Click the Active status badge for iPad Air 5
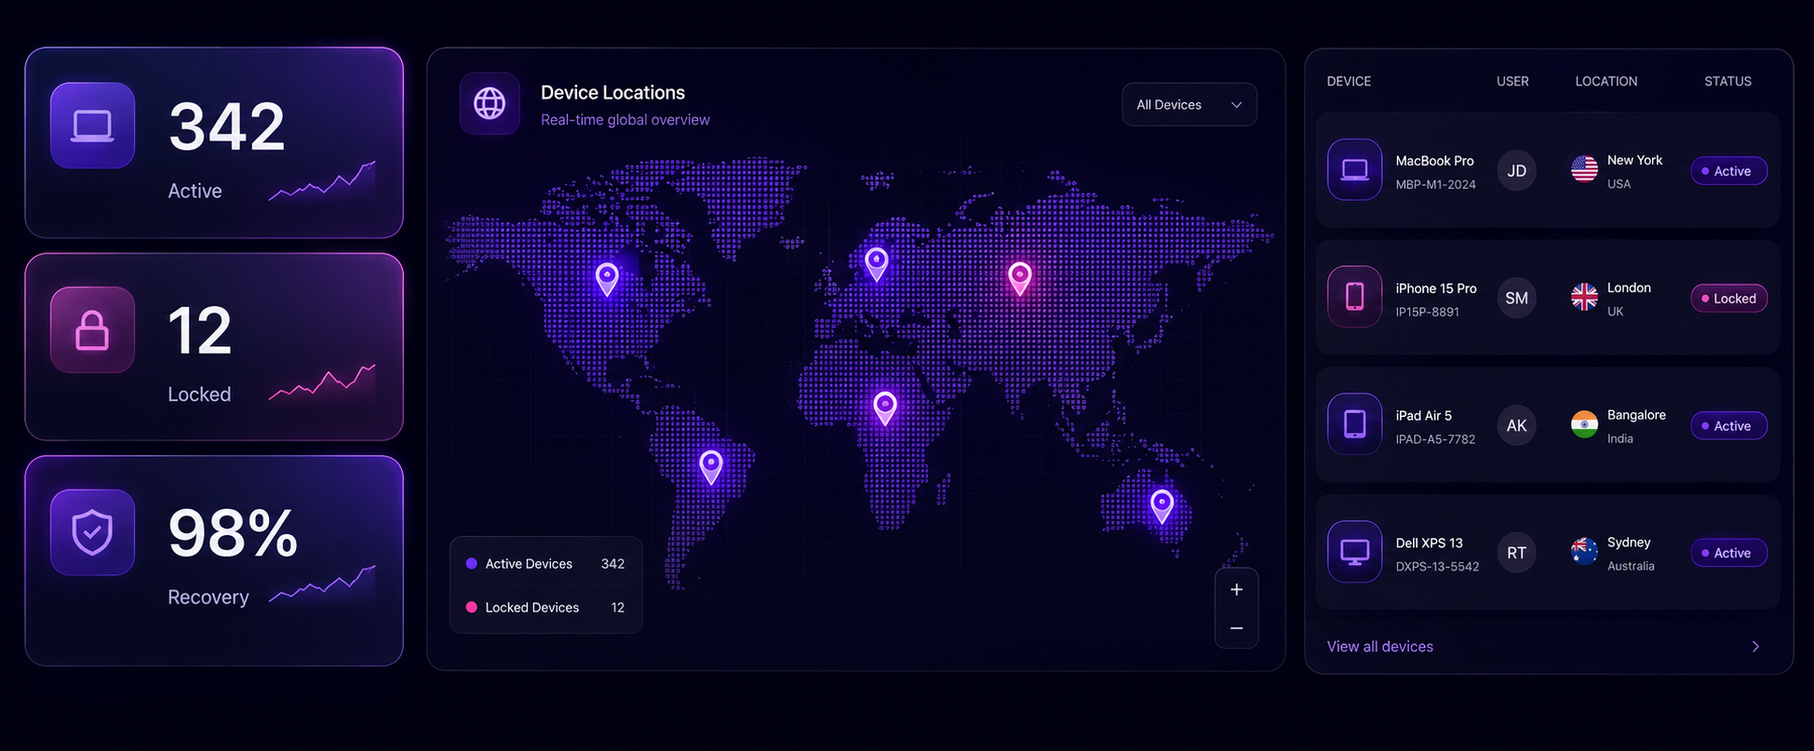 pyautogui.click(x=1728, y=426)
